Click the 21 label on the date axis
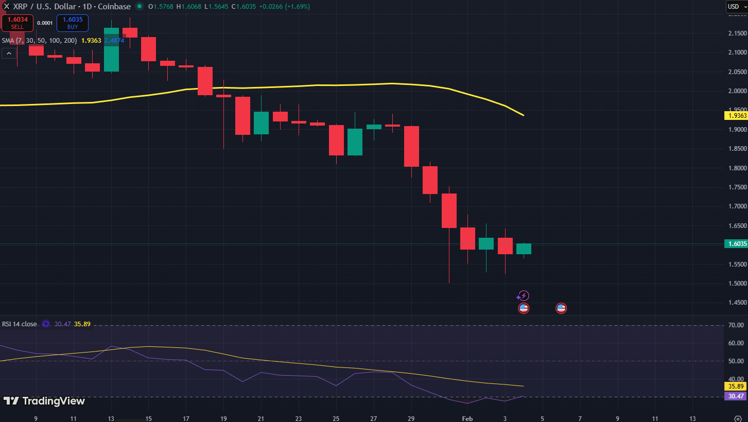The height and width of the screenshot is (422, 748). [261, 418]
